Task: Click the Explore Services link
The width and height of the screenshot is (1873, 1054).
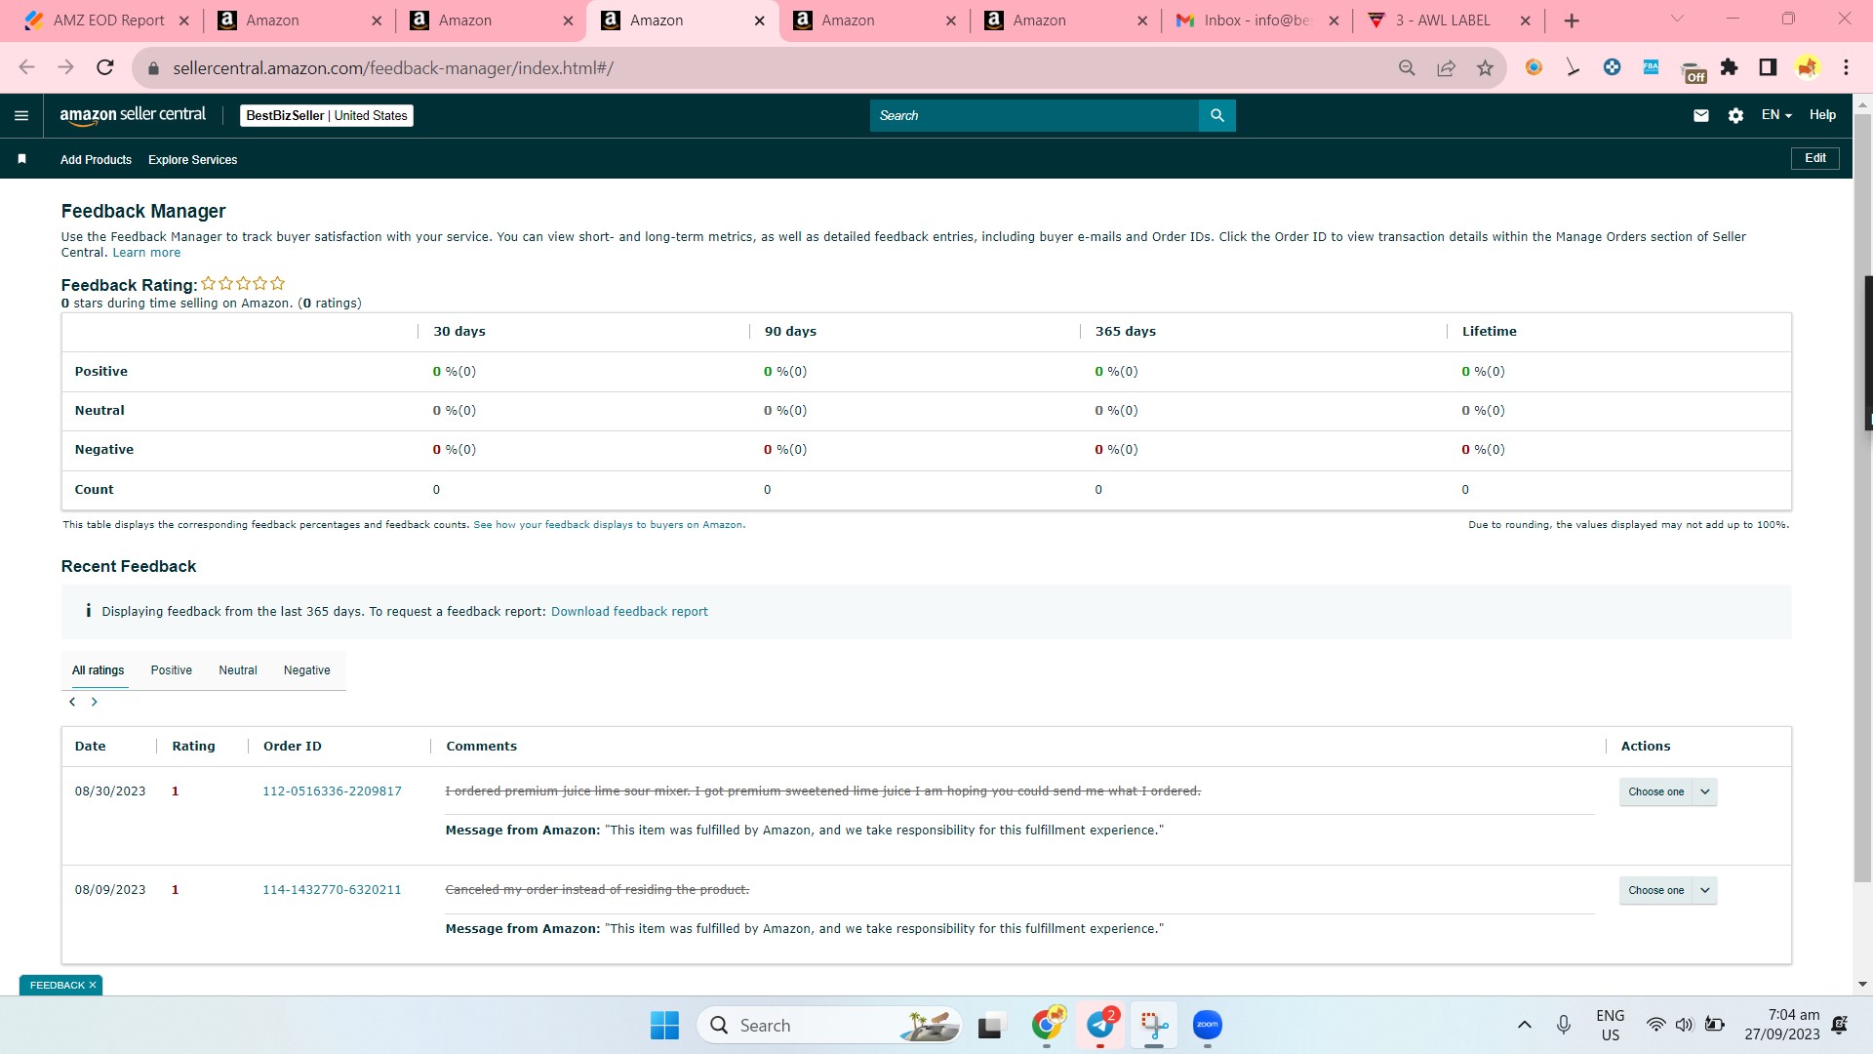Action: point(192,160)
